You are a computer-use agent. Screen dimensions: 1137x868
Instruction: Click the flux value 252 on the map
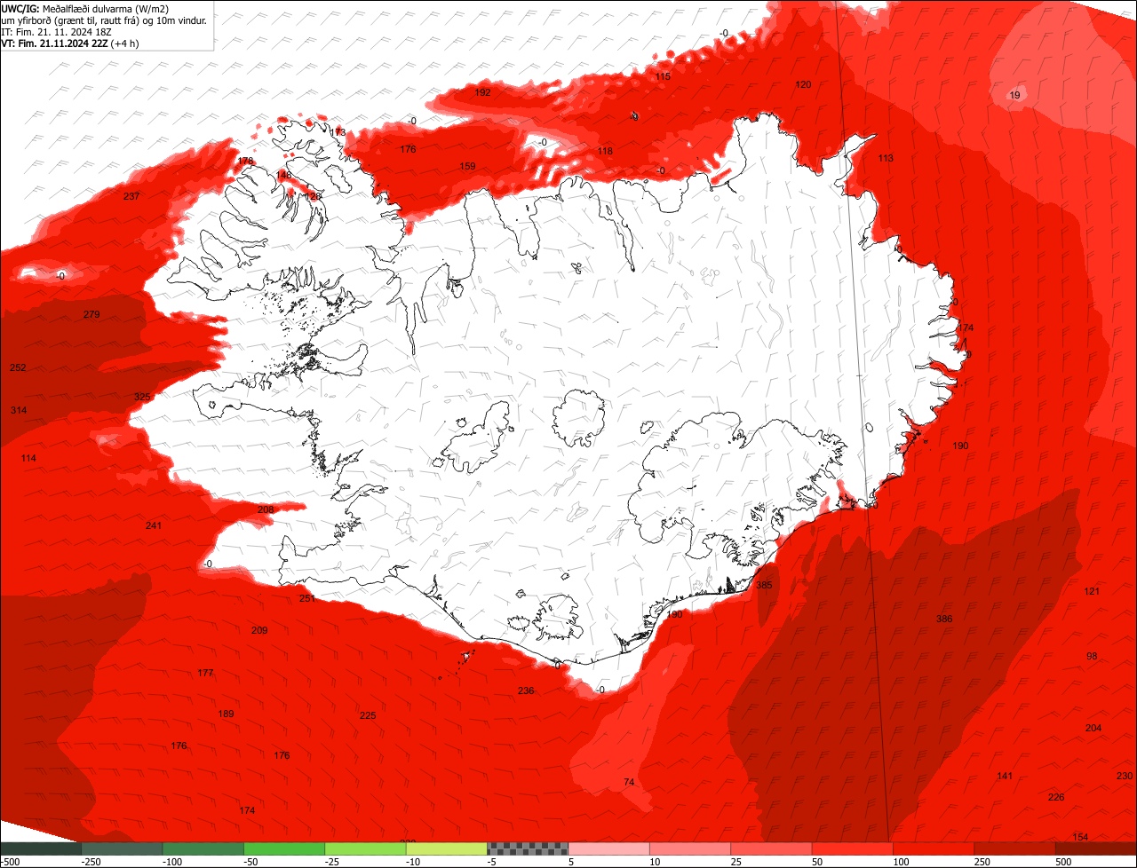(x=18, y=367)
